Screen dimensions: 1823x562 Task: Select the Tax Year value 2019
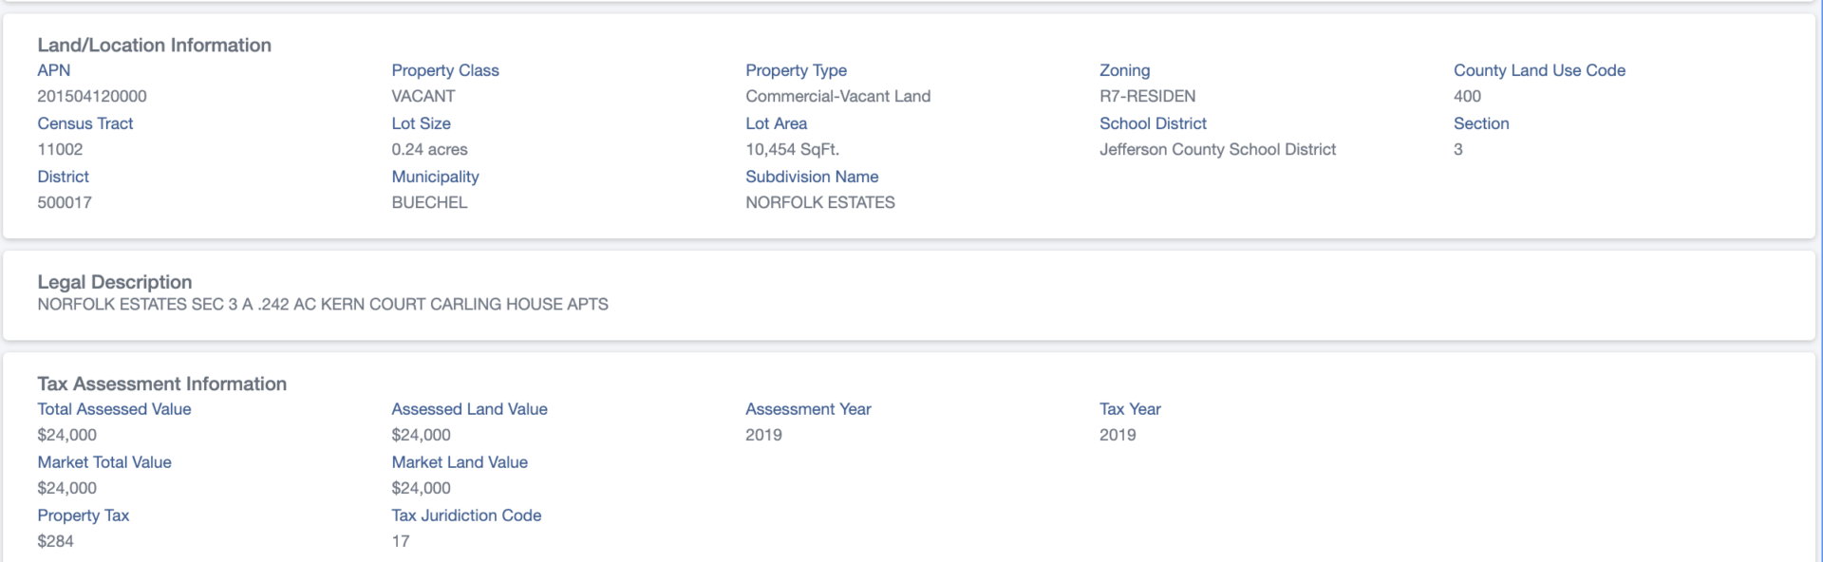click(1118, 435)
